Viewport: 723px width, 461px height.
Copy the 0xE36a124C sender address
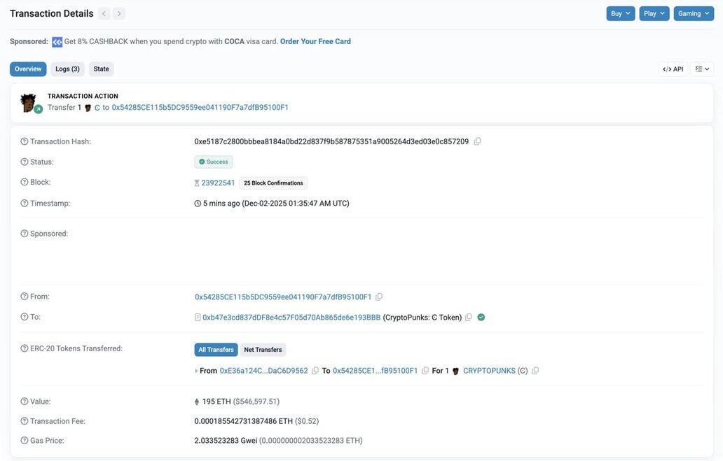pyautogui.click(x=315, y=371)
